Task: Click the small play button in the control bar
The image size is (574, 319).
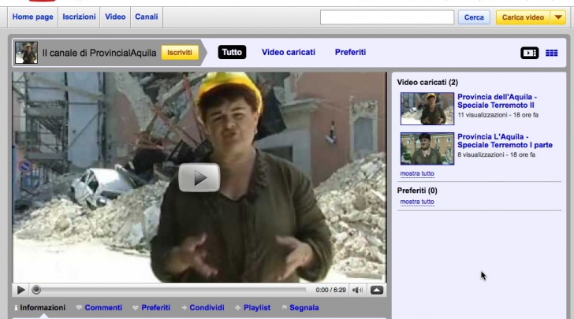Action: coord(20,290)
